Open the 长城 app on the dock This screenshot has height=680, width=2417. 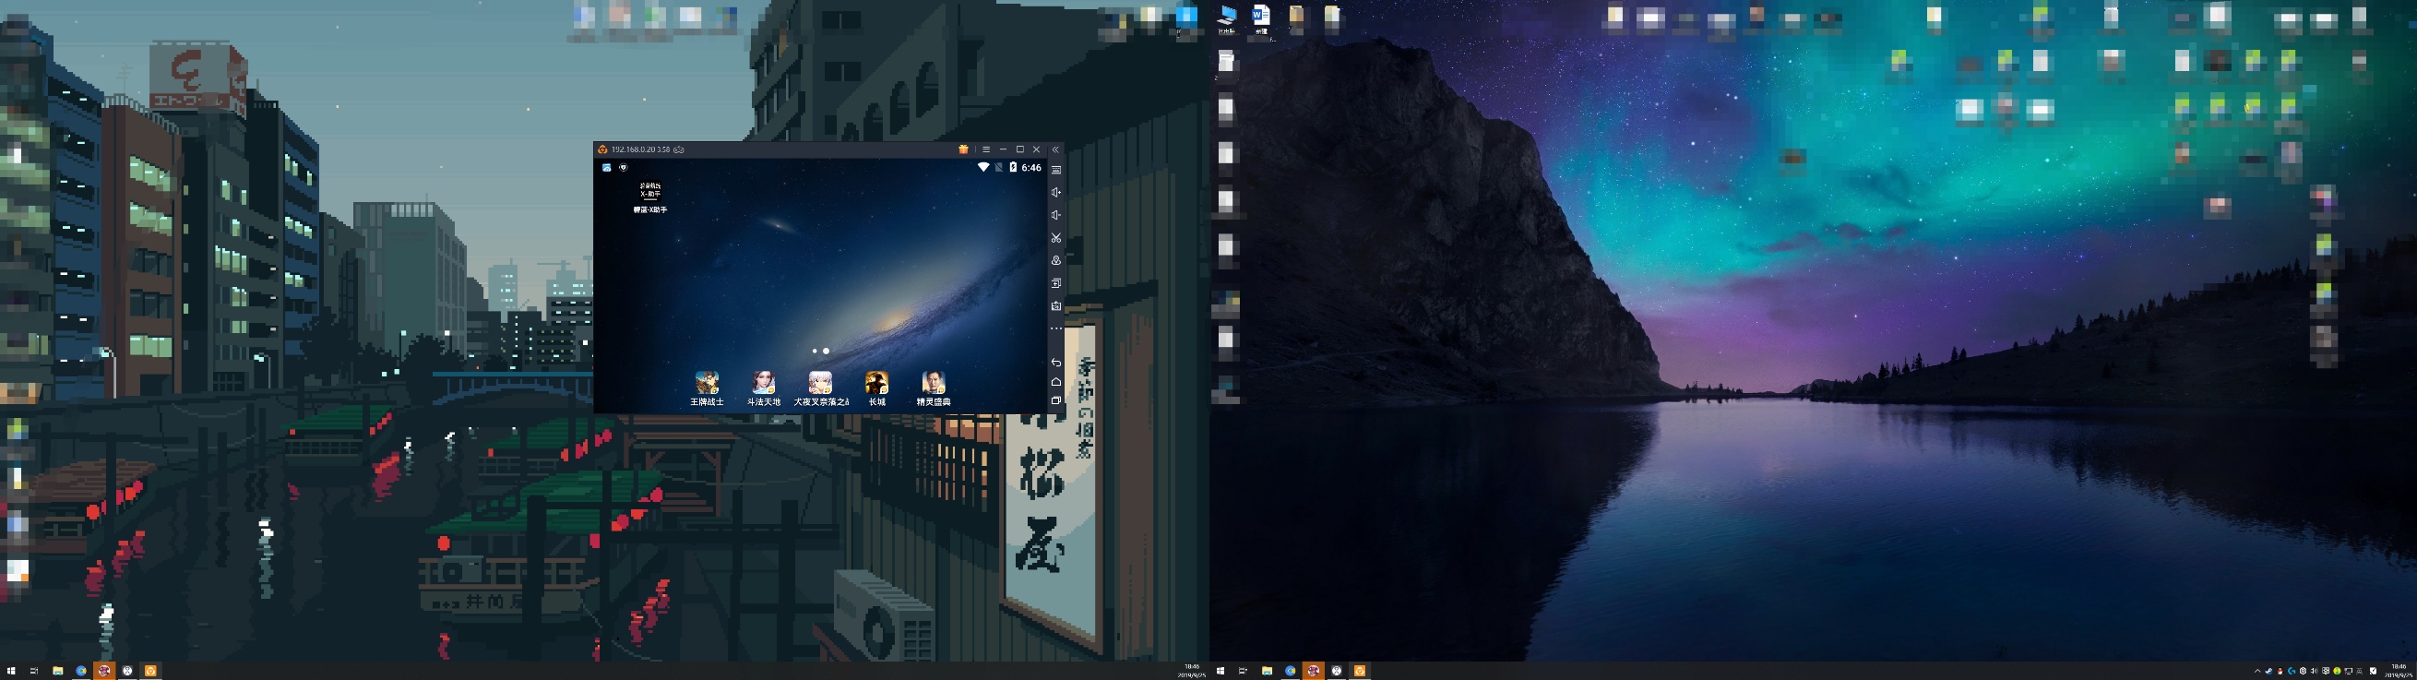click(876, 383)
